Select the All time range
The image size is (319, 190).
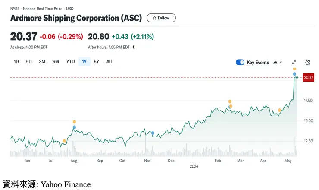109,62
